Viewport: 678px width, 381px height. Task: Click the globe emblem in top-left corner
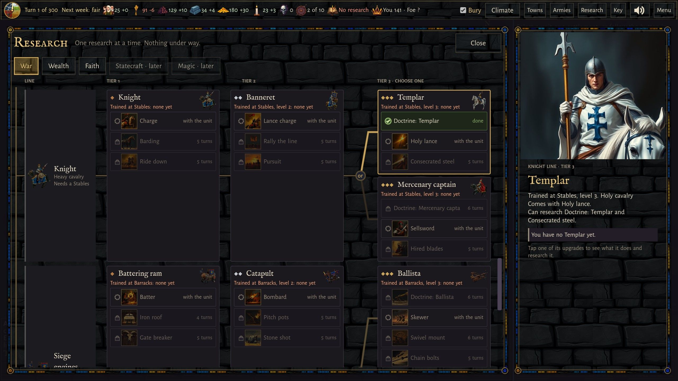tap(12, 10)
